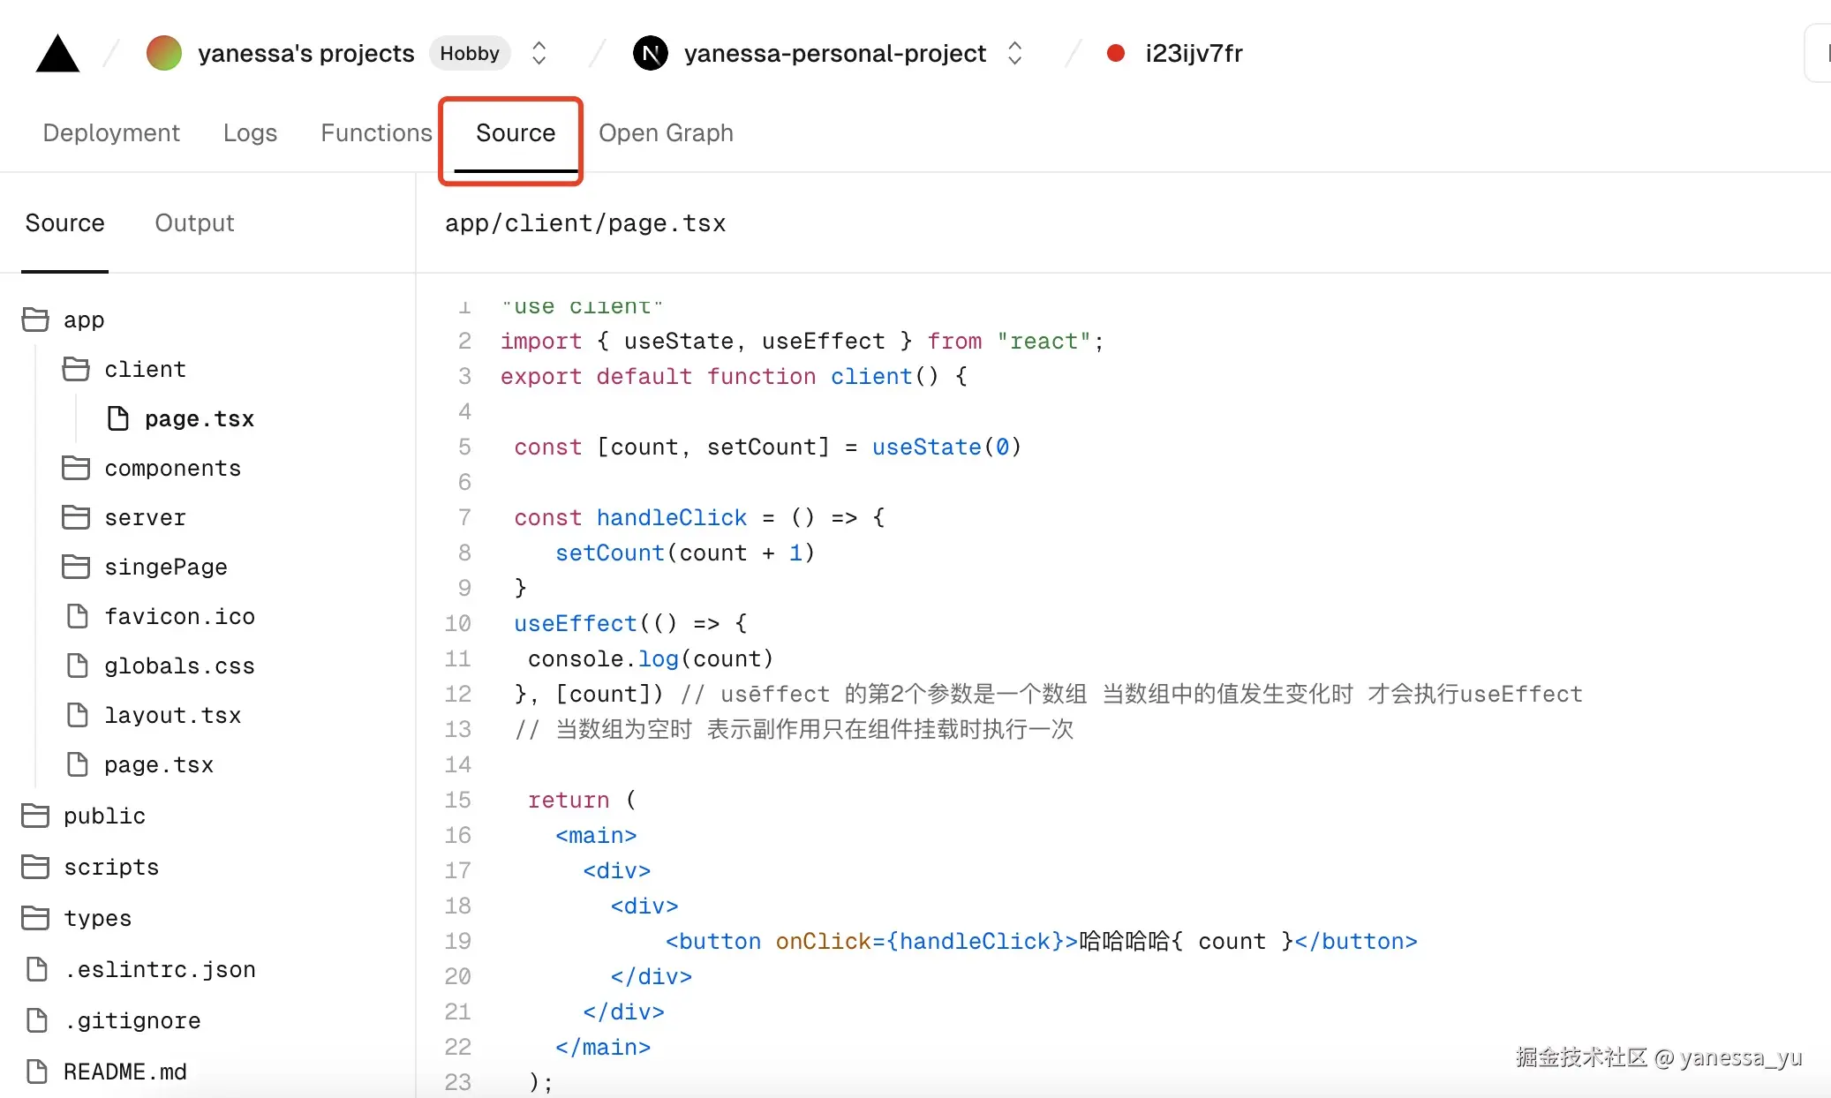The height and width of the screenshot is (1098, 1831).
Task: Click the i23ijv7fr deployment link
Action: [x=1194, y=53]
